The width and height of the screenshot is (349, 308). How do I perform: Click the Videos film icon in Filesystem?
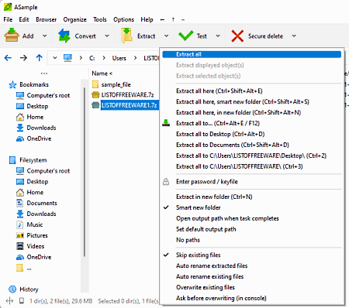tap(20, 246)
